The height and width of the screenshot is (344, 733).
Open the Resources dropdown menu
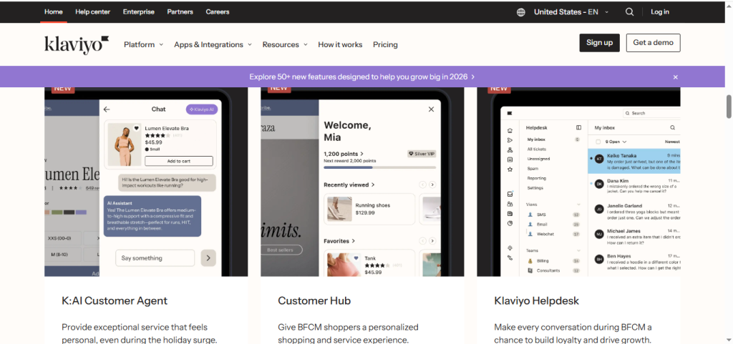coord(284,44)
